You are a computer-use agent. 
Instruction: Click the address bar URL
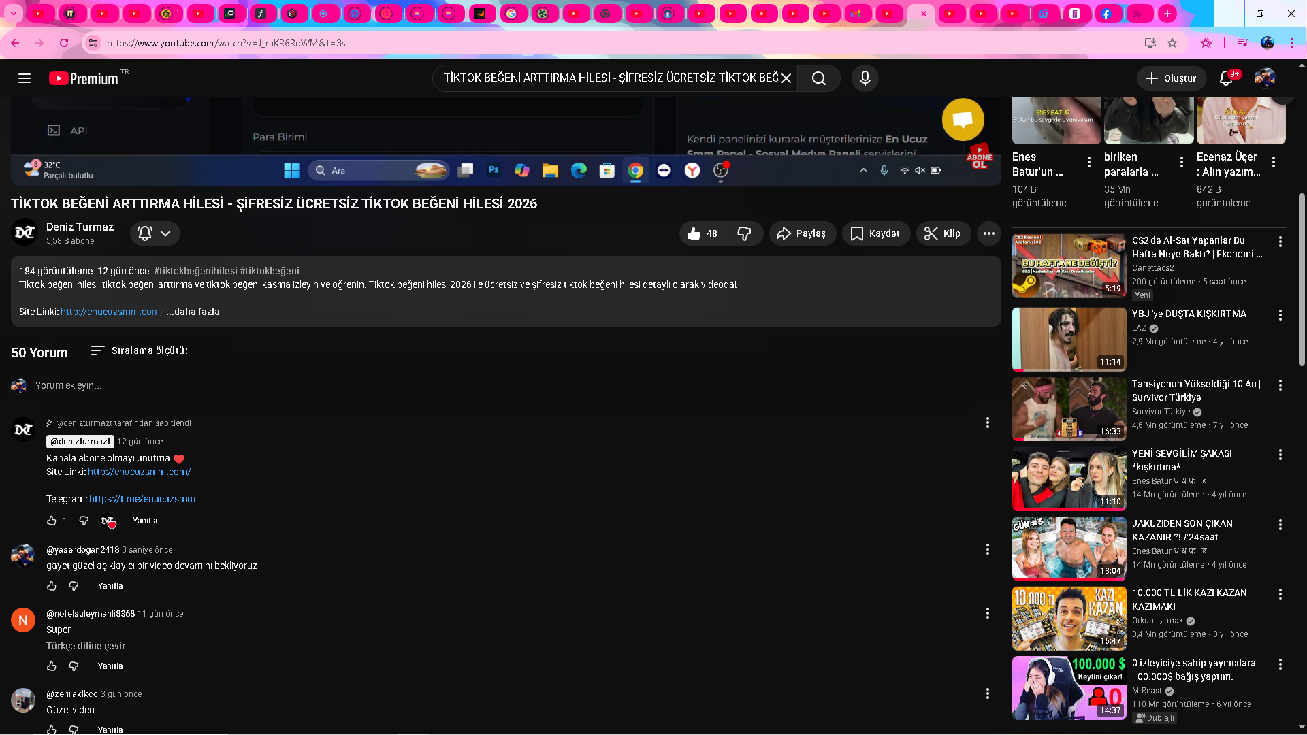pyautogui.click(x=226, y=43)
